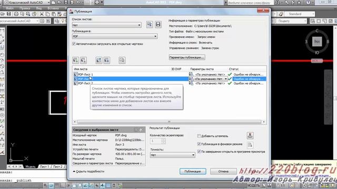Click the Undo arrow in quick access toolbar
Viewport: 337px width, 189px height.
point(78,2)
